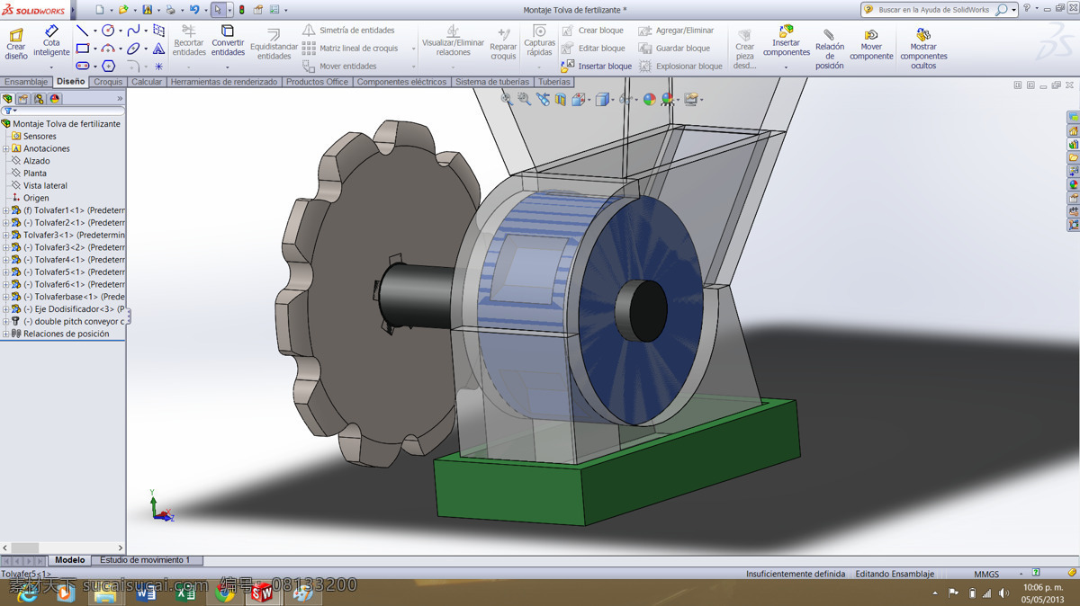Click the Insertar bloque icon

pos(567,66)
